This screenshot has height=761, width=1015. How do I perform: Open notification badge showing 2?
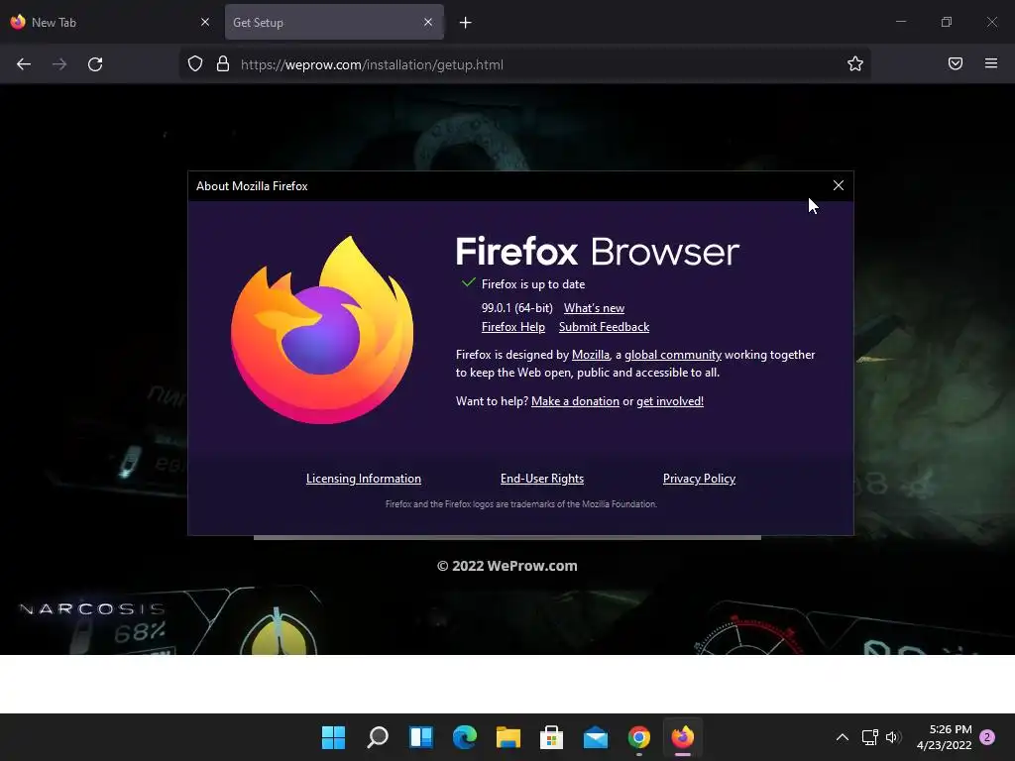(987, 737)
